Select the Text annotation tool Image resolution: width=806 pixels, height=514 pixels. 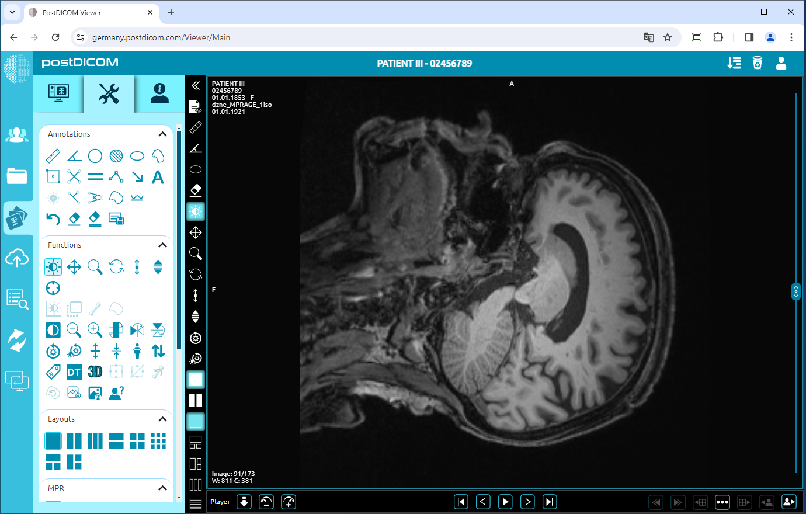[x=158, y=177]
